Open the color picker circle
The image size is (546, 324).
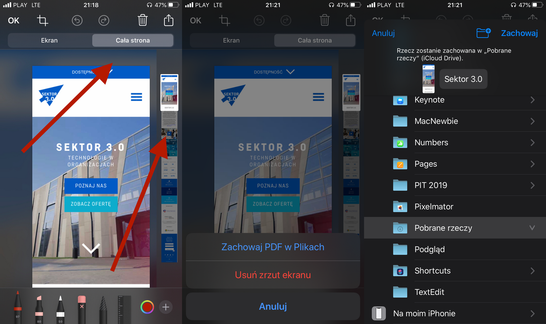click(x=147, y=307)
